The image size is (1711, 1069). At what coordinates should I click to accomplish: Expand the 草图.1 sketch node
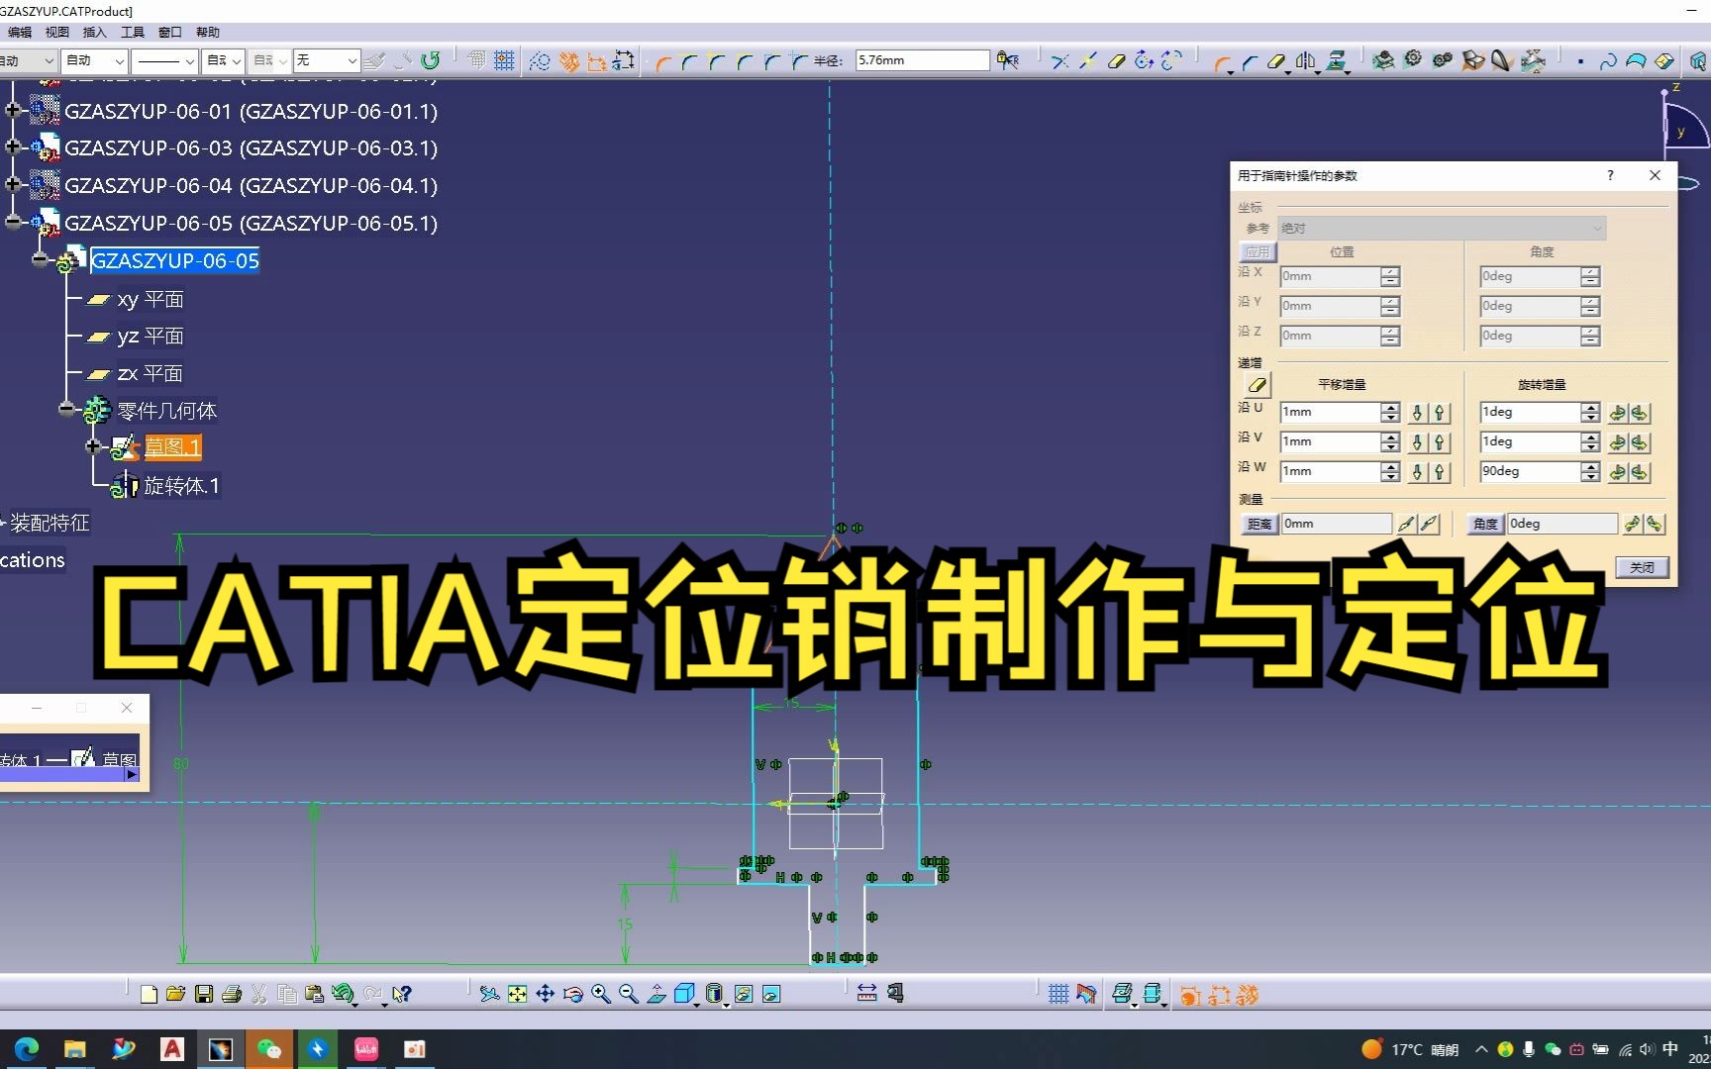pos(93,446)
